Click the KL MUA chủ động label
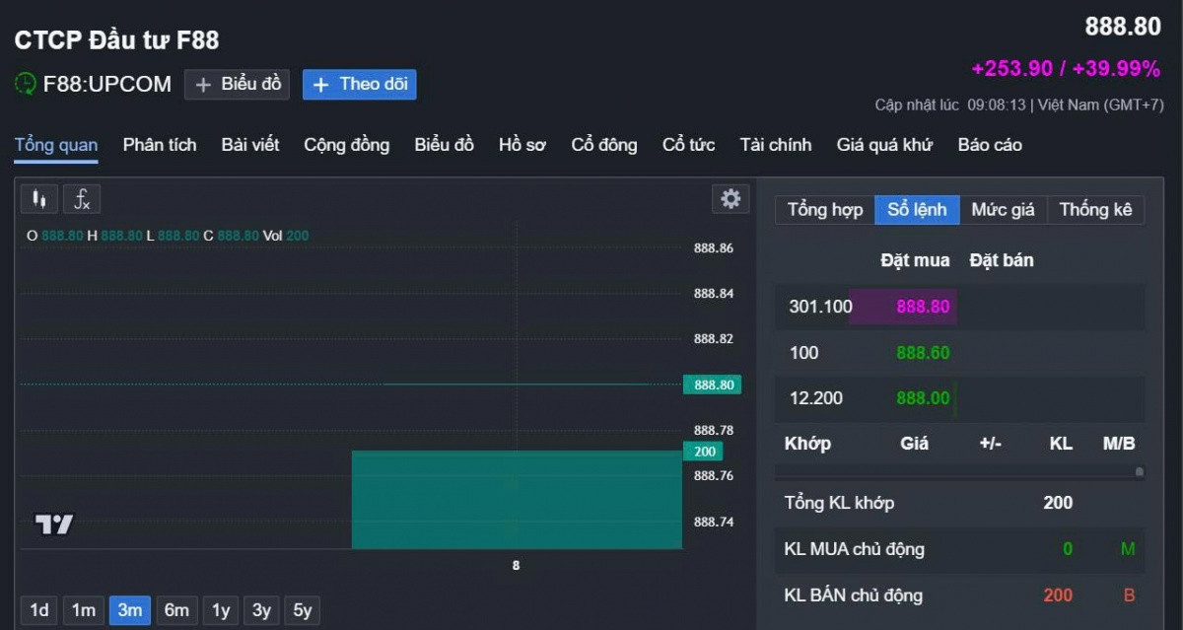Viewport: 1183px width, 630px height. tap(855, 549)
